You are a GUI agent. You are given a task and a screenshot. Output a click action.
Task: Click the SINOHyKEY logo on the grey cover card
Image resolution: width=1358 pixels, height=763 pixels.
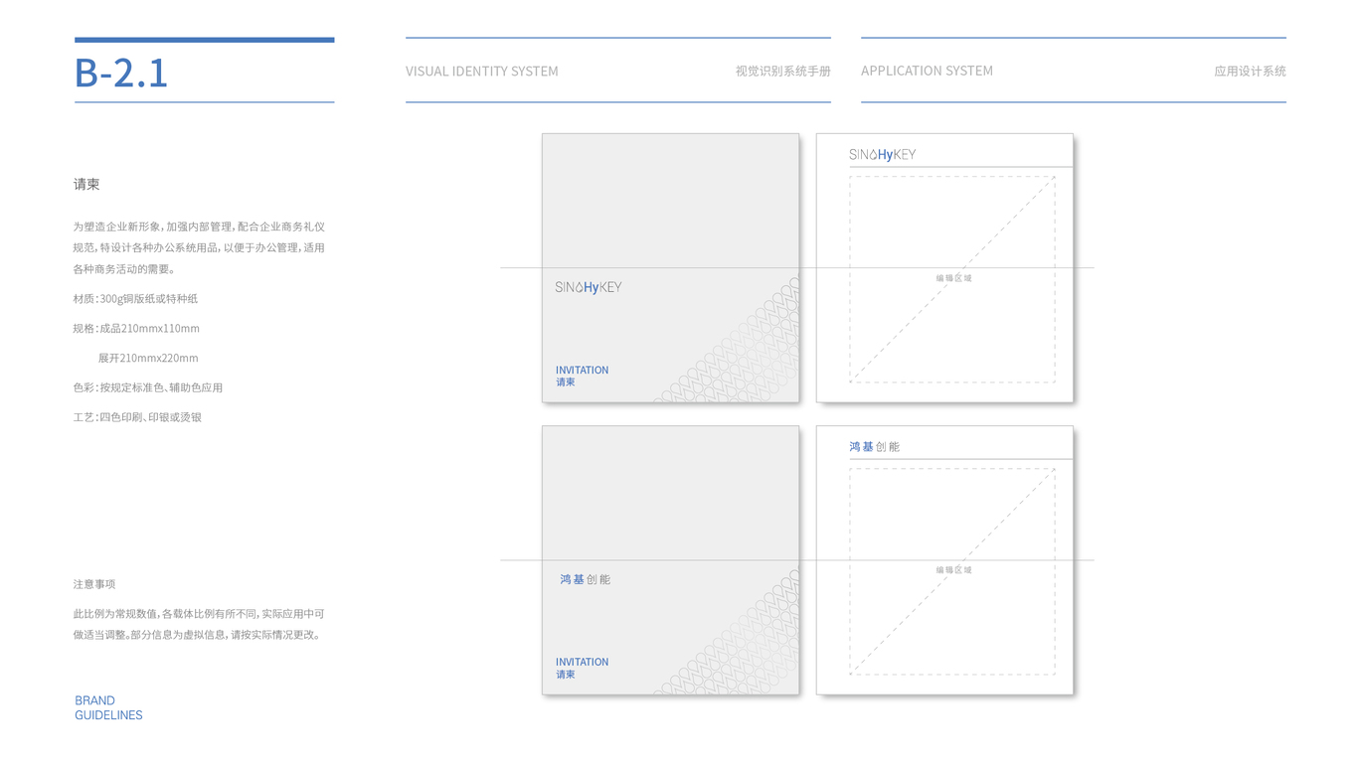click(x=589, y=287)
